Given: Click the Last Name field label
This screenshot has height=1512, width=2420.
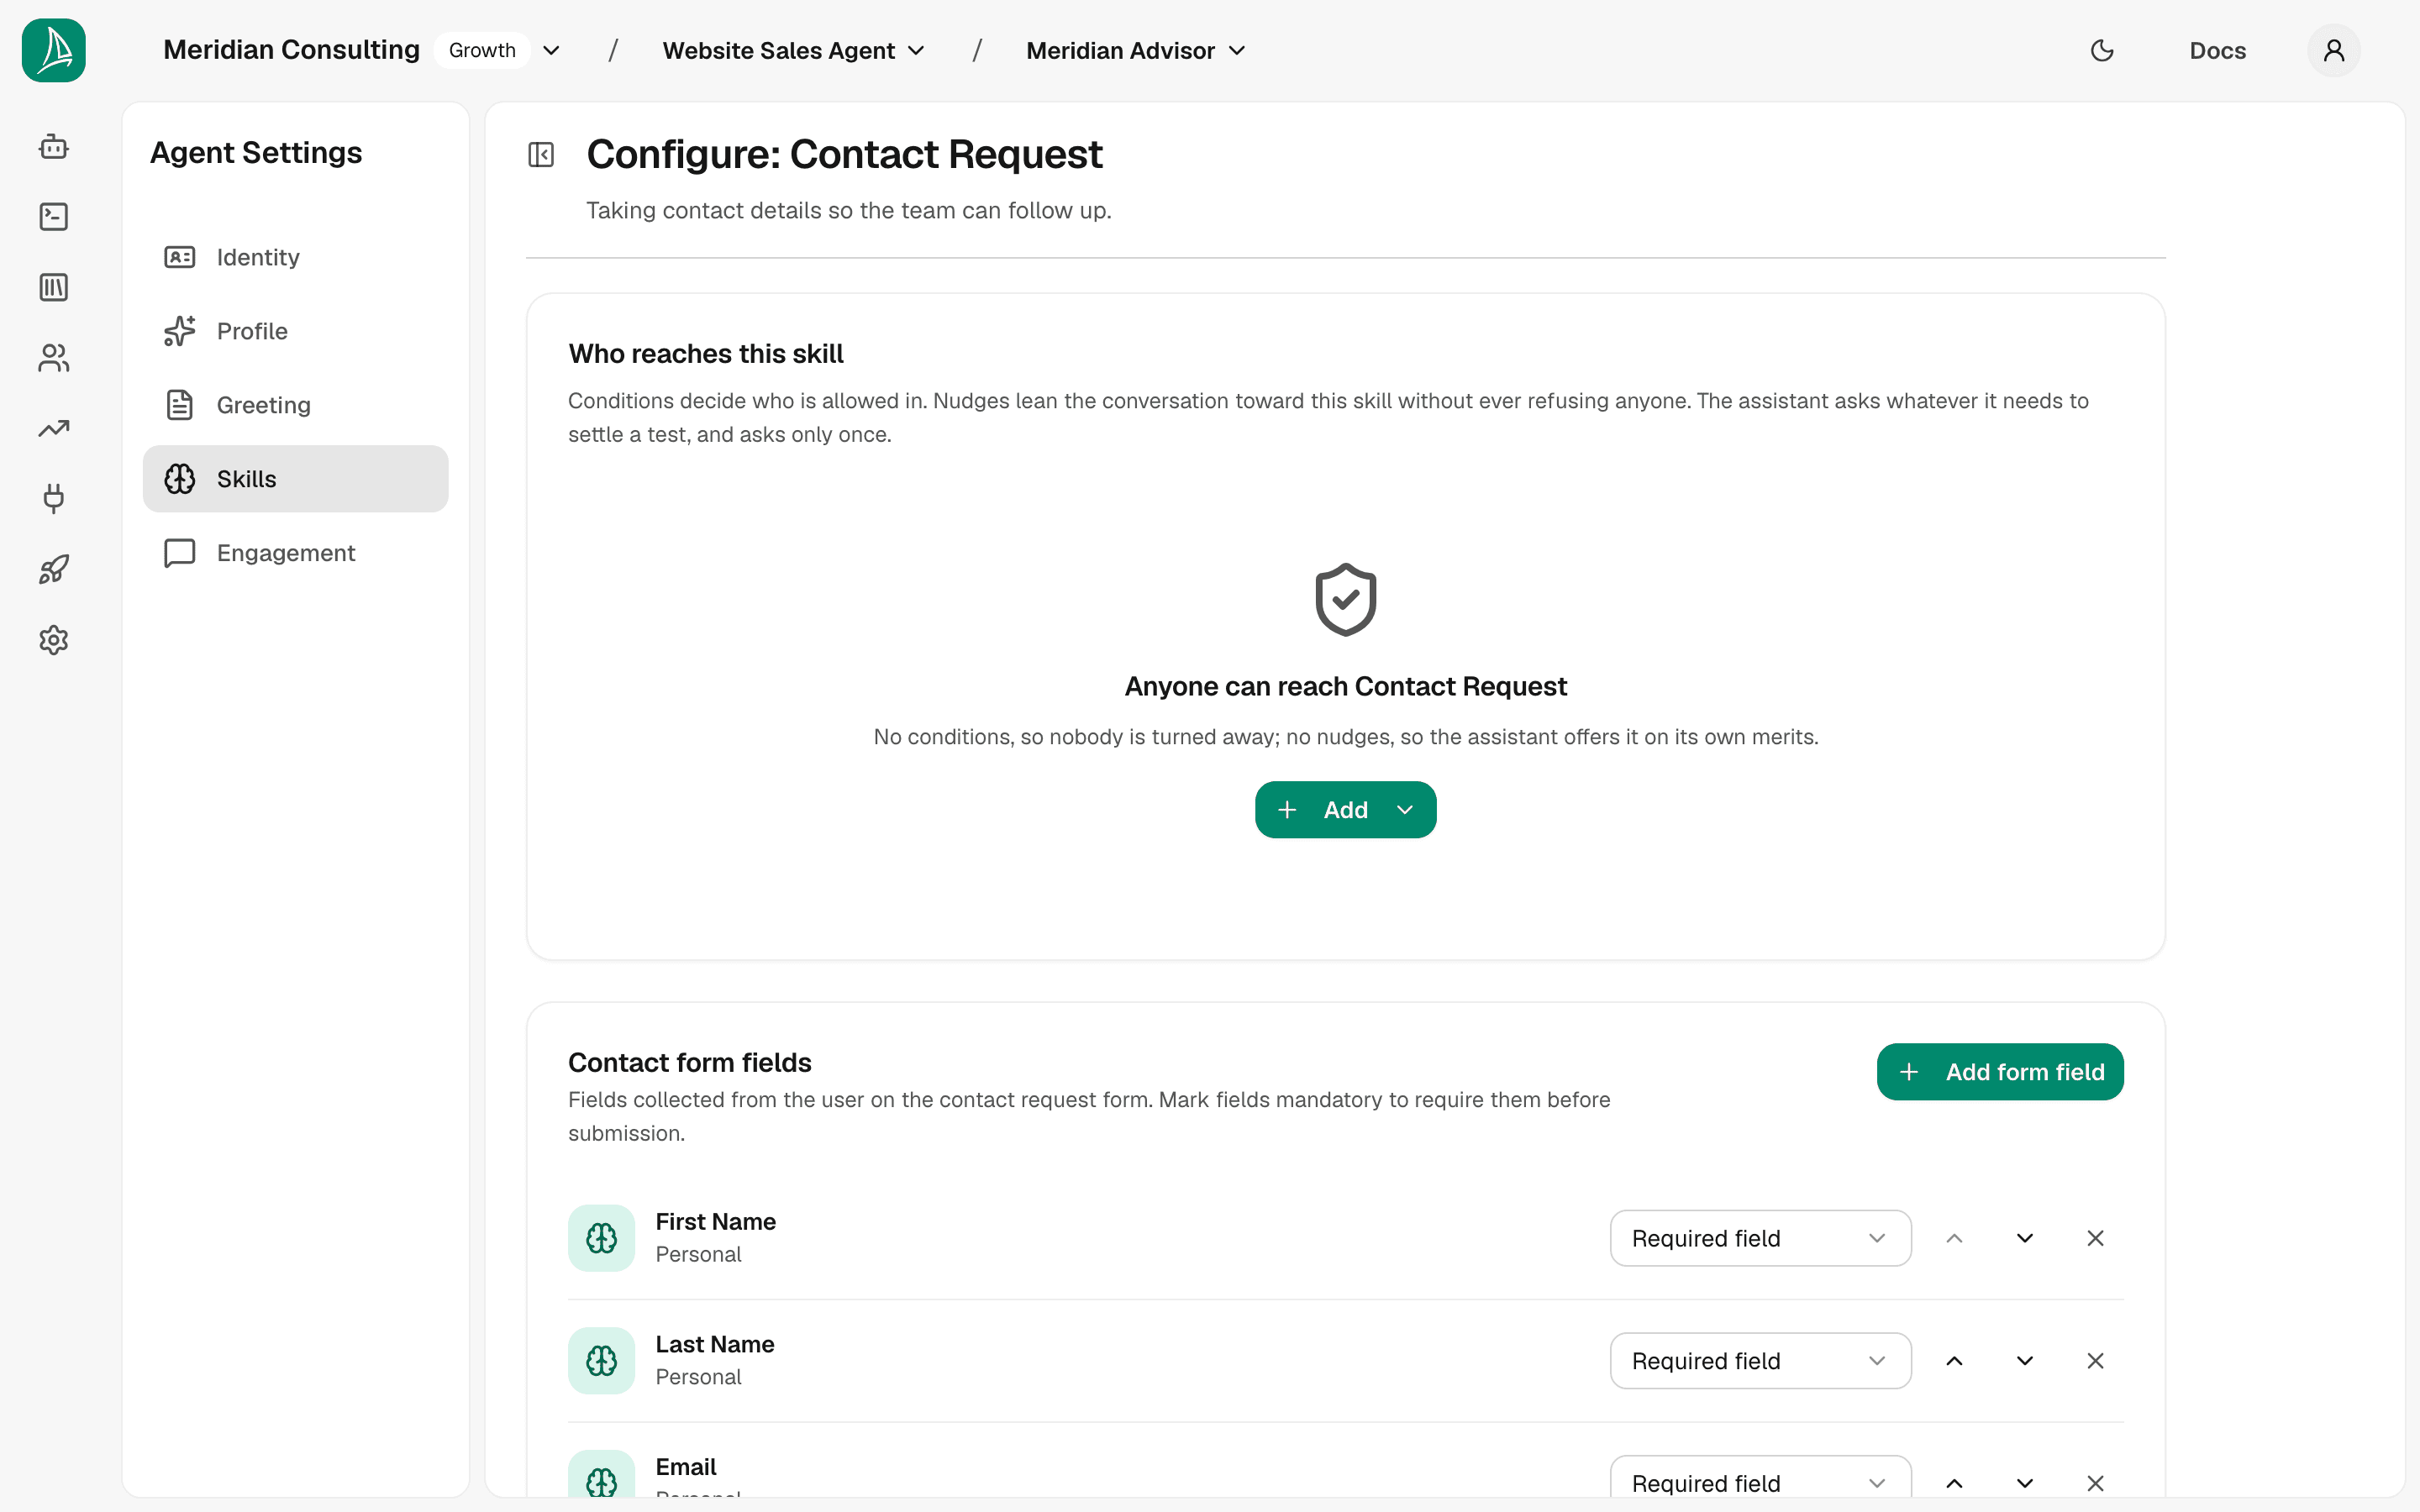Looking at the screenshot, I should point(715,1345).
